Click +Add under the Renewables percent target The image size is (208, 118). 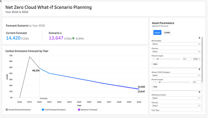(155, 64)
